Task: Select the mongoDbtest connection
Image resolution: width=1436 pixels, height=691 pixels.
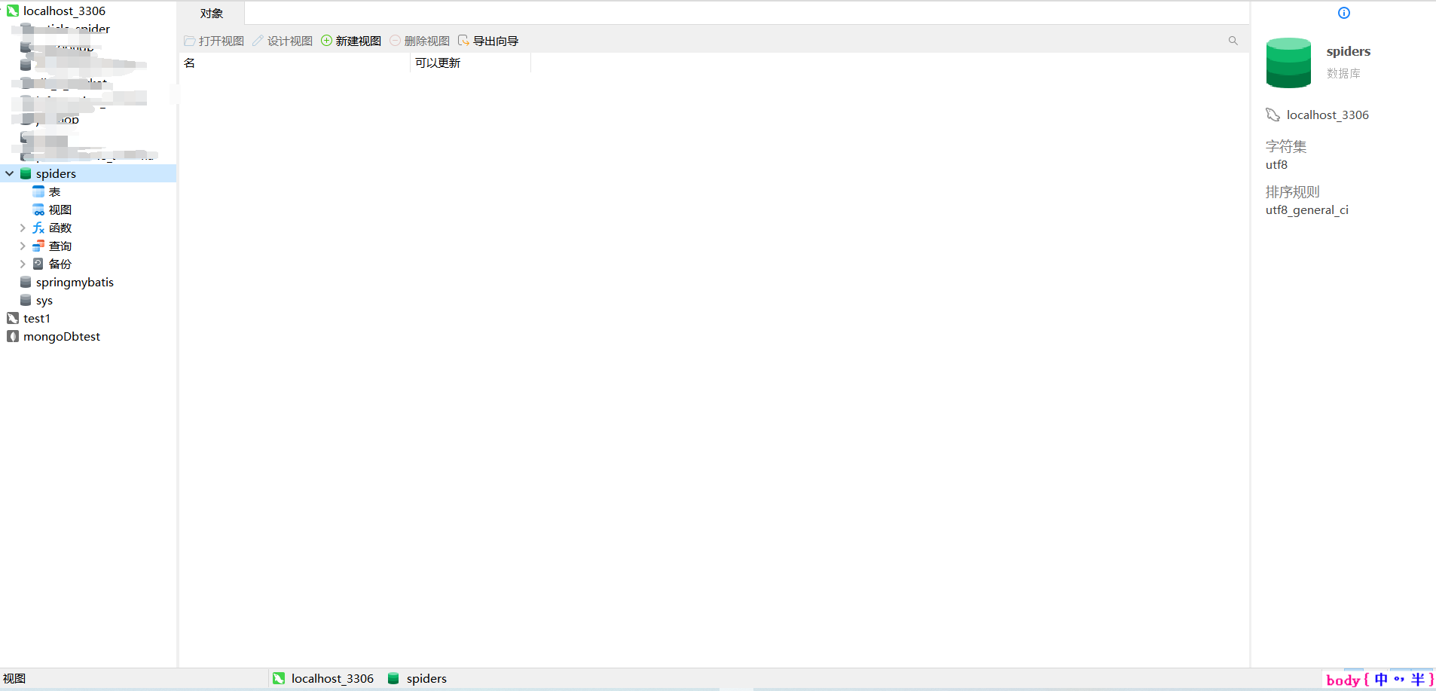Action: click(62, 336)
